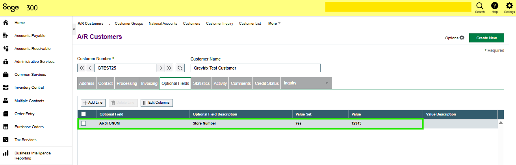Image resolution: width=516 pixels, height=165 pixels.
Task: Switch to the Statistics tab
Action: coord(201,83)
